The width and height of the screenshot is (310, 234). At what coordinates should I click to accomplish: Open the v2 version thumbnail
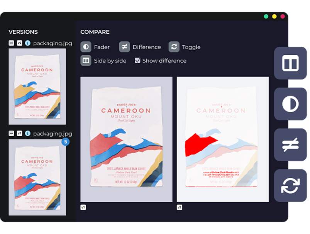37,86
